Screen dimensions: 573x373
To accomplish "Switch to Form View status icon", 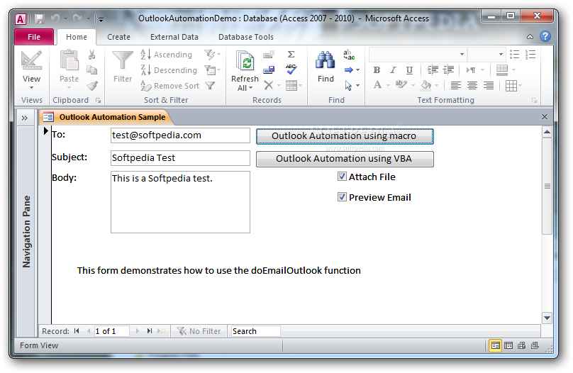I will pyautogui.click(x=495, y=345).
